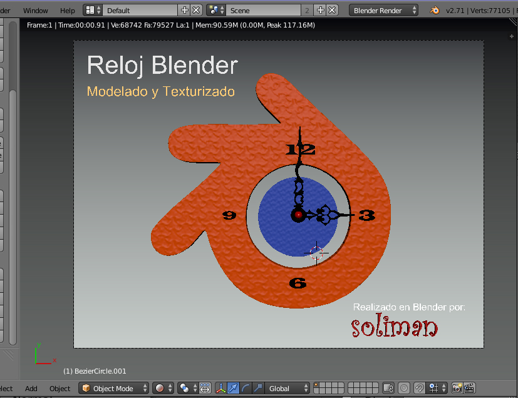Enable the rotate manipulator arc
This screenshot has height=398, width=518.
246,388
